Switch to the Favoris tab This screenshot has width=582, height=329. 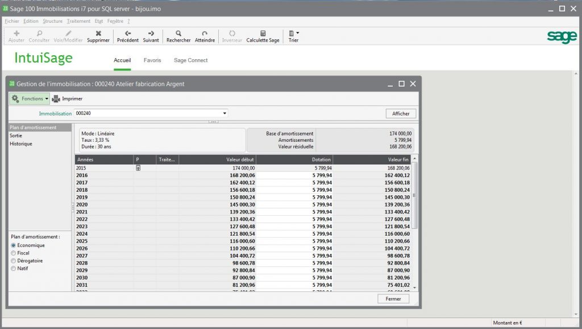[152, 60]
